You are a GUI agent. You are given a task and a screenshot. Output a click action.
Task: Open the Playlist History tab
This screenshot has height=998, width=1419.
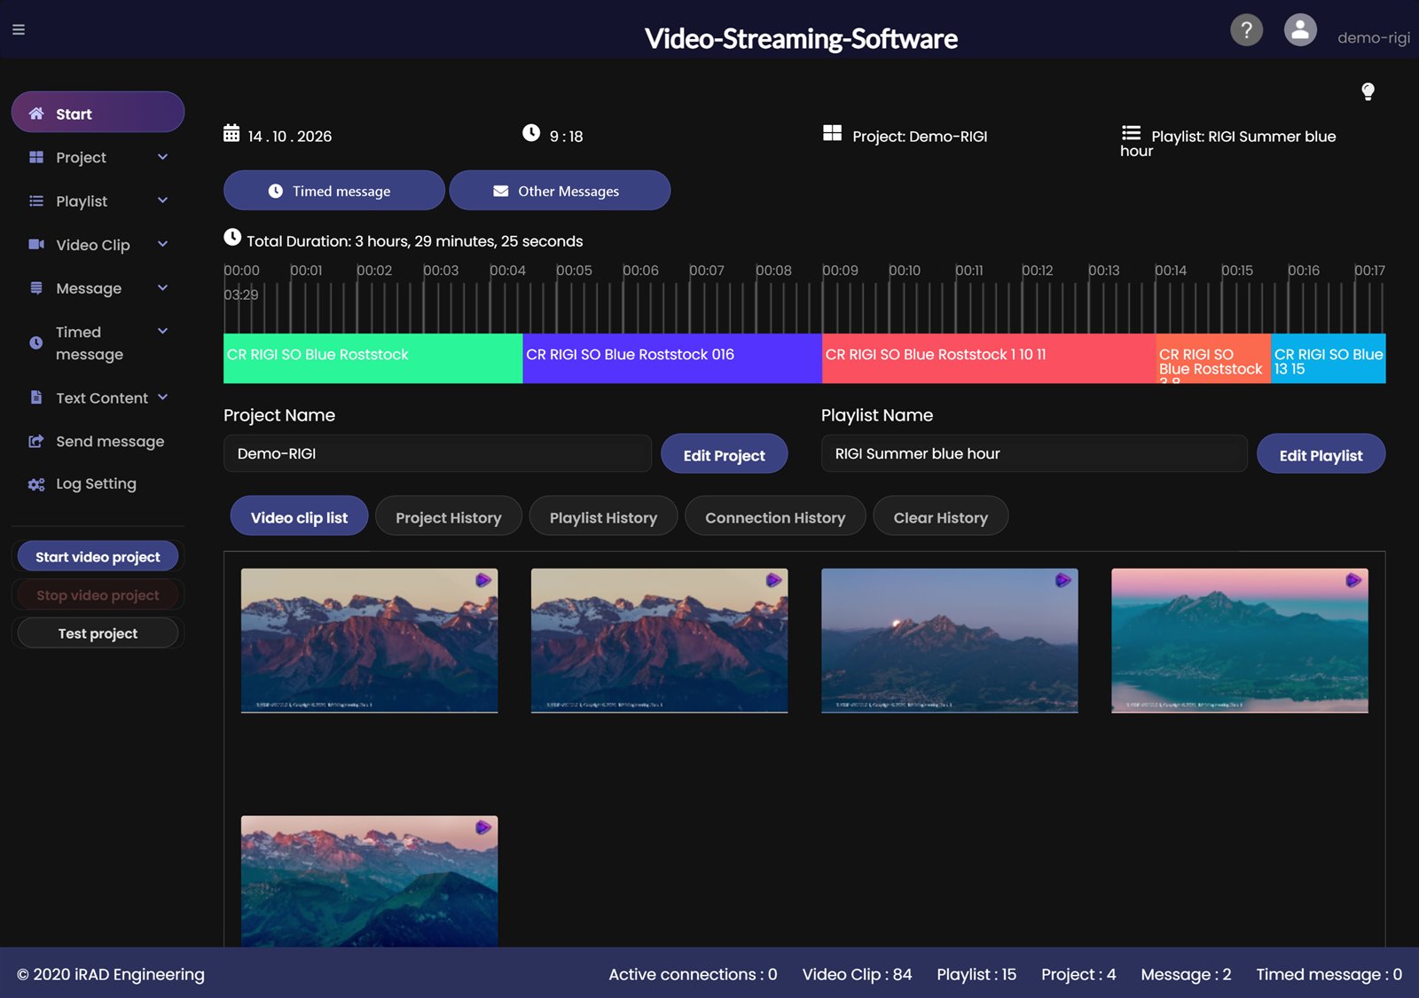[603, 516]
